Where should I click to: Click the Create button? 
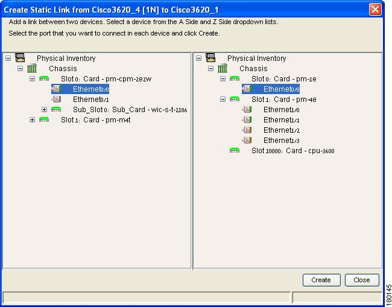(x=321, y=280)
